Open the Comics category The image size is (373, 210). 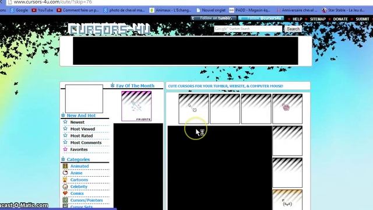77,194
